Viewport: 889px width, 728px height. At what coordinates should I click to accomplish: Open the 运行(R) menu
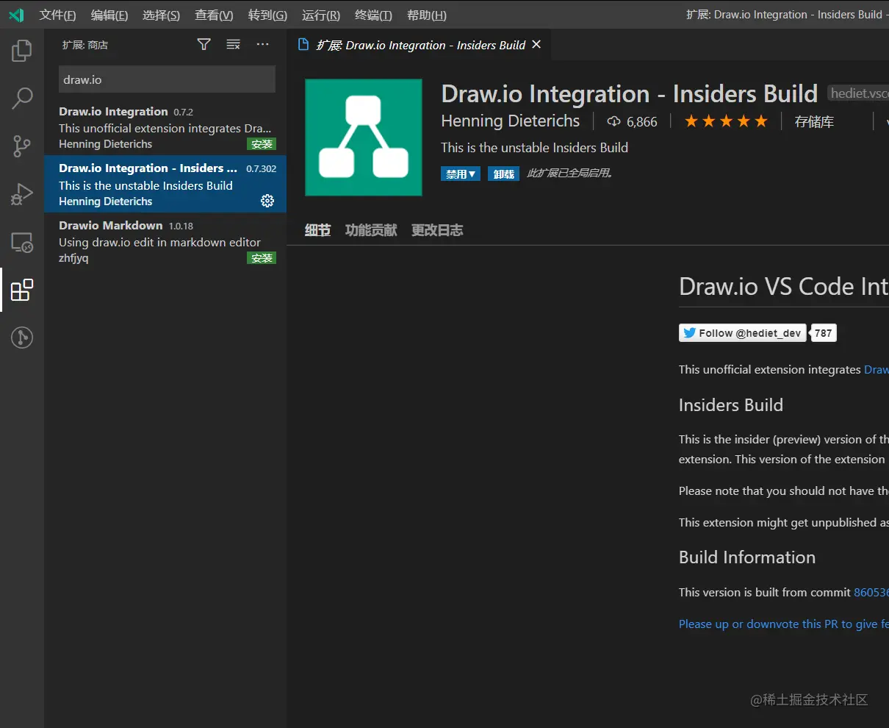point(321,15)
